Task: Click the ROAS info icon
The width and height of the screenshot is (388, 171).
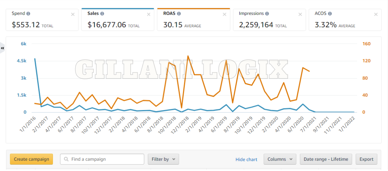Action: (179, 14)
